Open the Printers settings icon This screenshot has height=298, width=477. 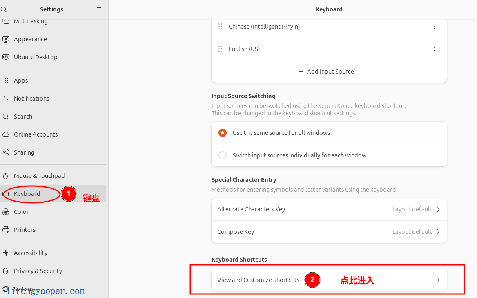(x=6, y=229)
